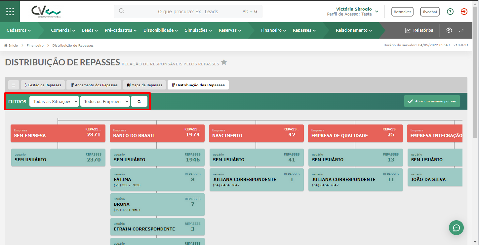Open the EMPRESA INTEGRAÇÃO company card
This screenshot has width=479, height=245.
435,133
